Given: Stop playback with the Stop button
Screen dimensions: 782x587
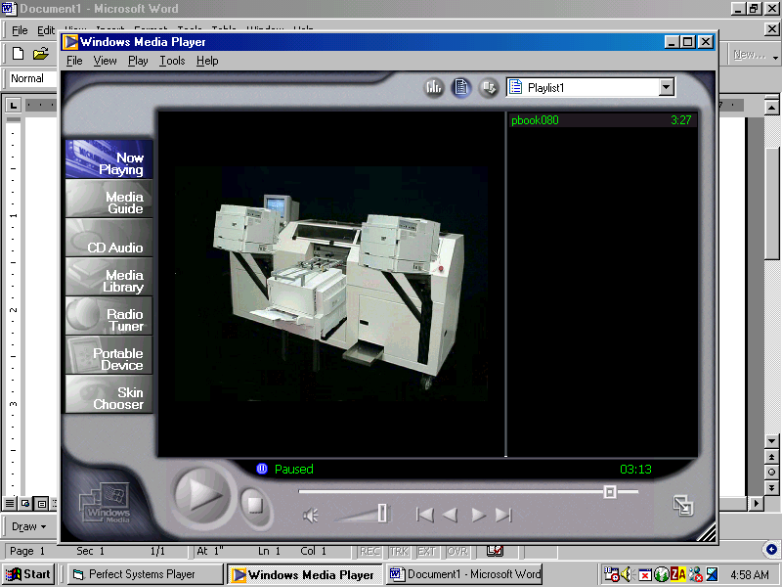Looking at the screenshot, I should coord(255,506).
